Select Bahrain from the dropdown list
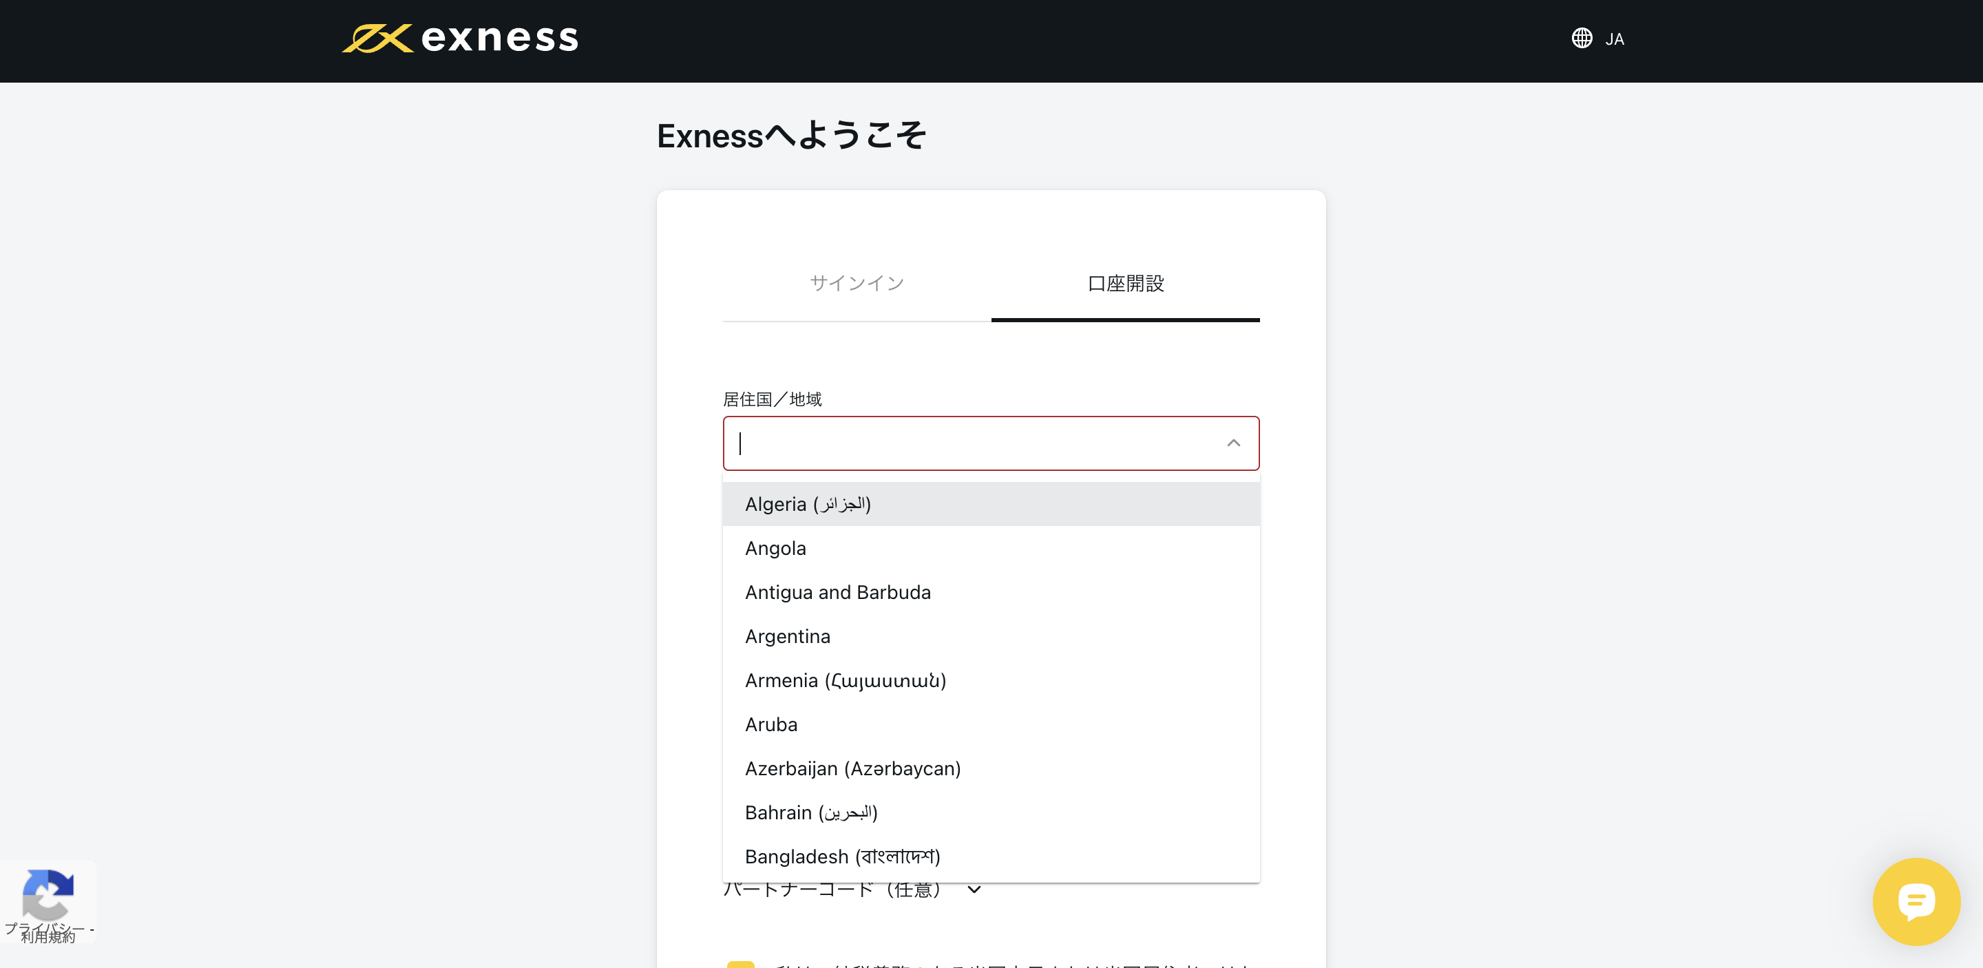1983x968 pixels. click(991, 812)
